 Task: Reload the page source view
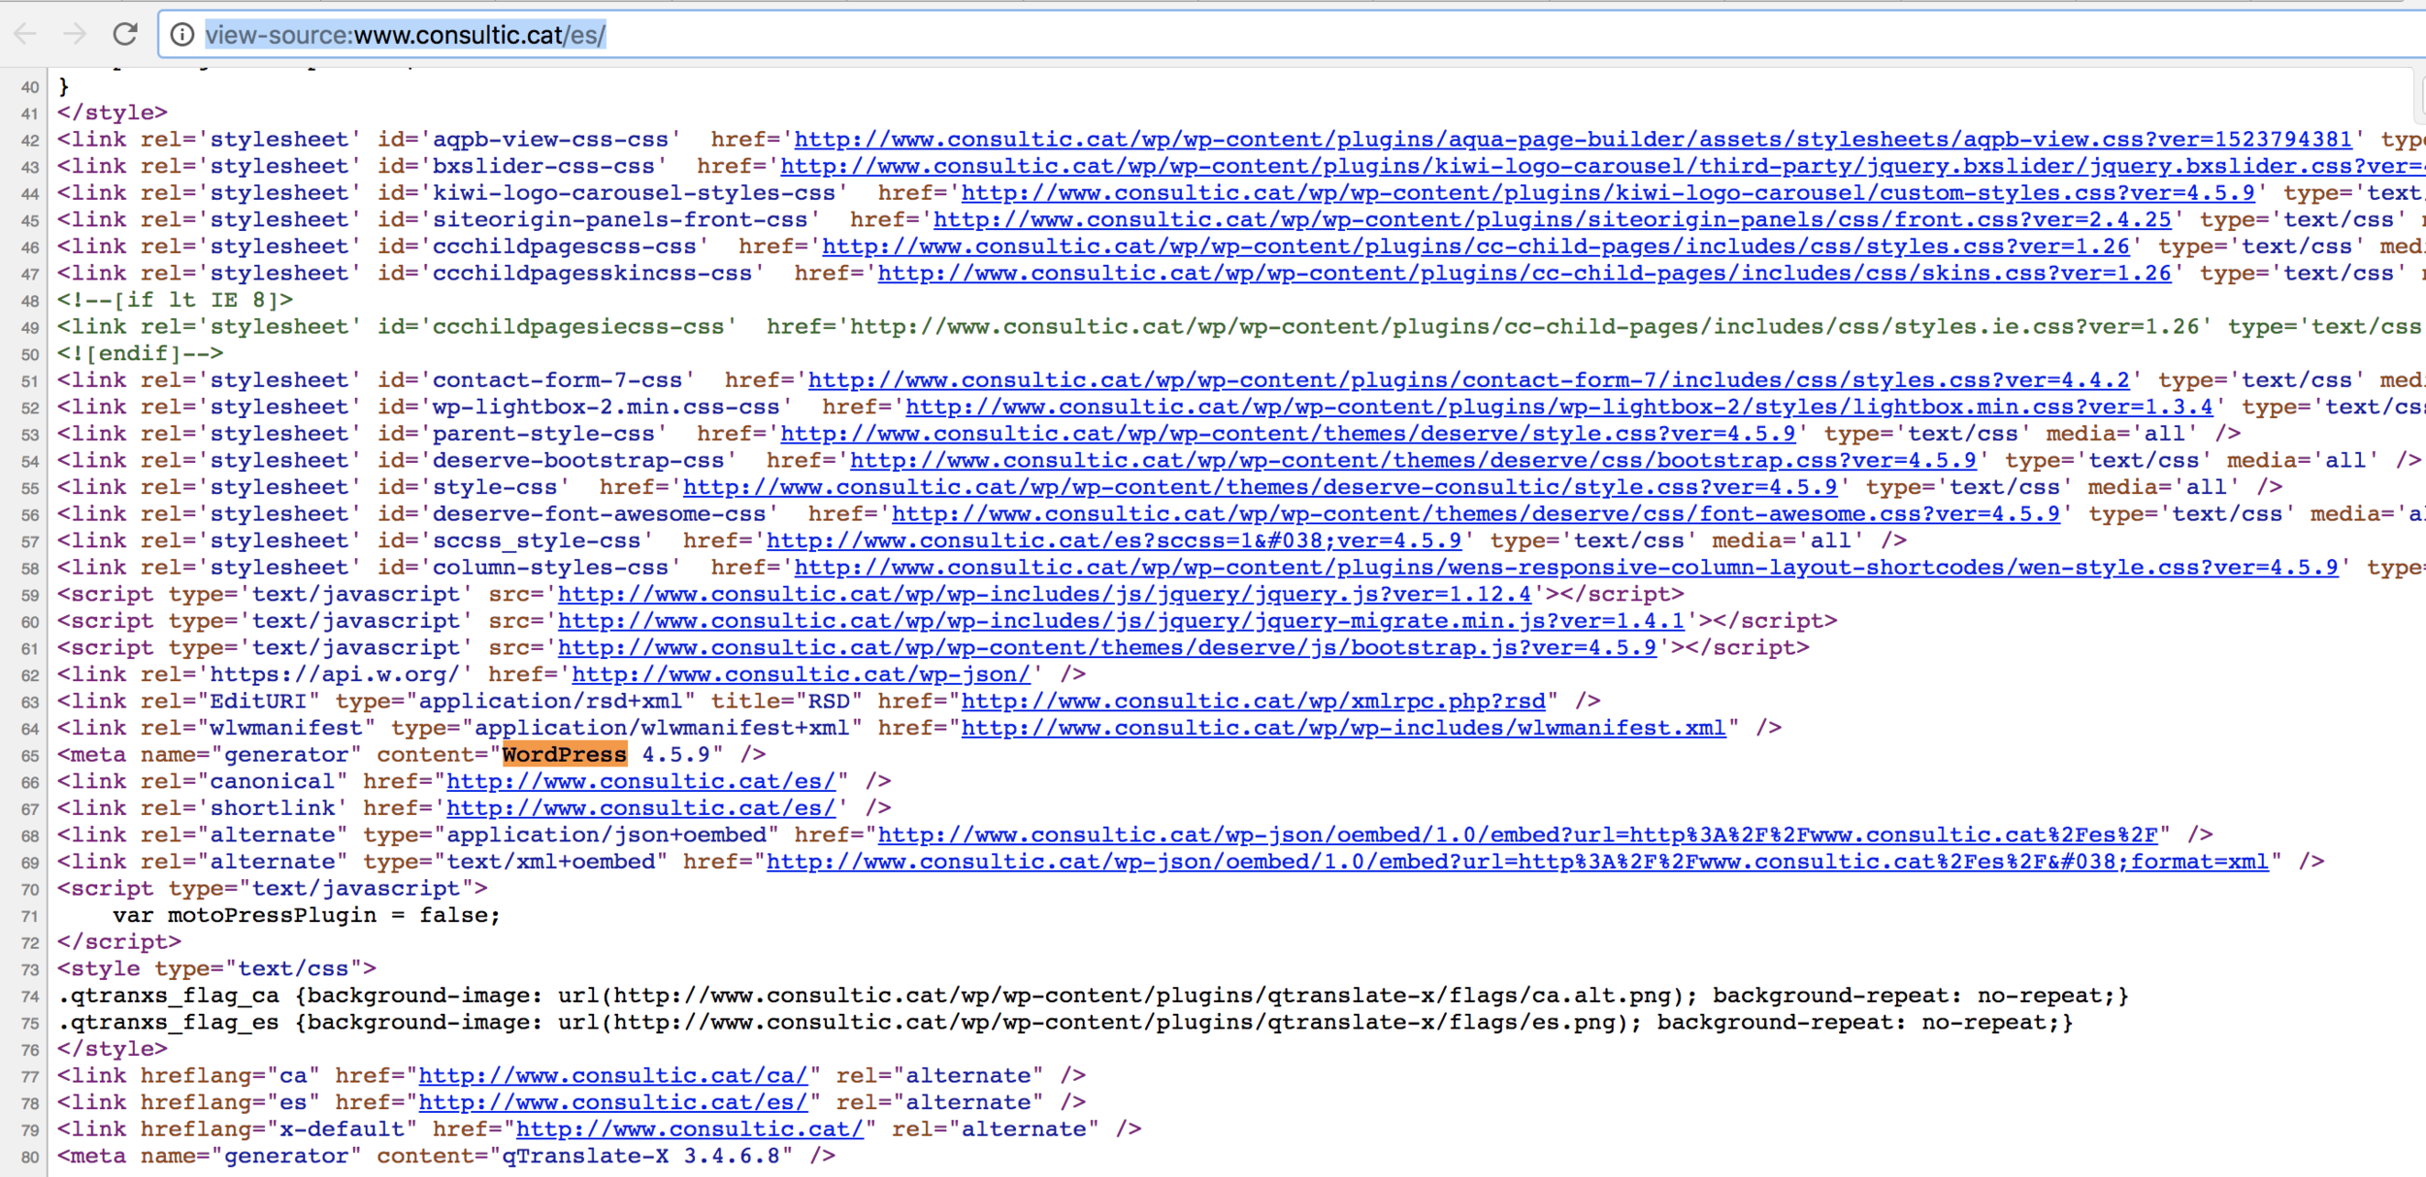click(x=125, y=35)
